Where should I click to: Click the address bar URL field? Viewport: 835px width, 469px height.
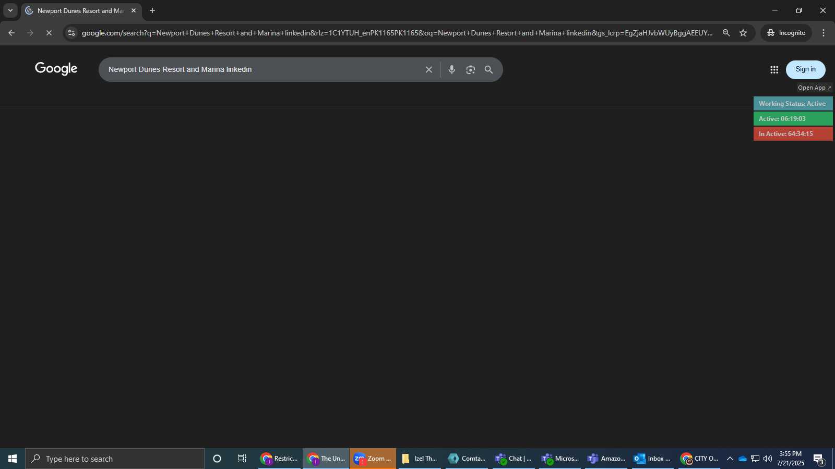(397, 33)
